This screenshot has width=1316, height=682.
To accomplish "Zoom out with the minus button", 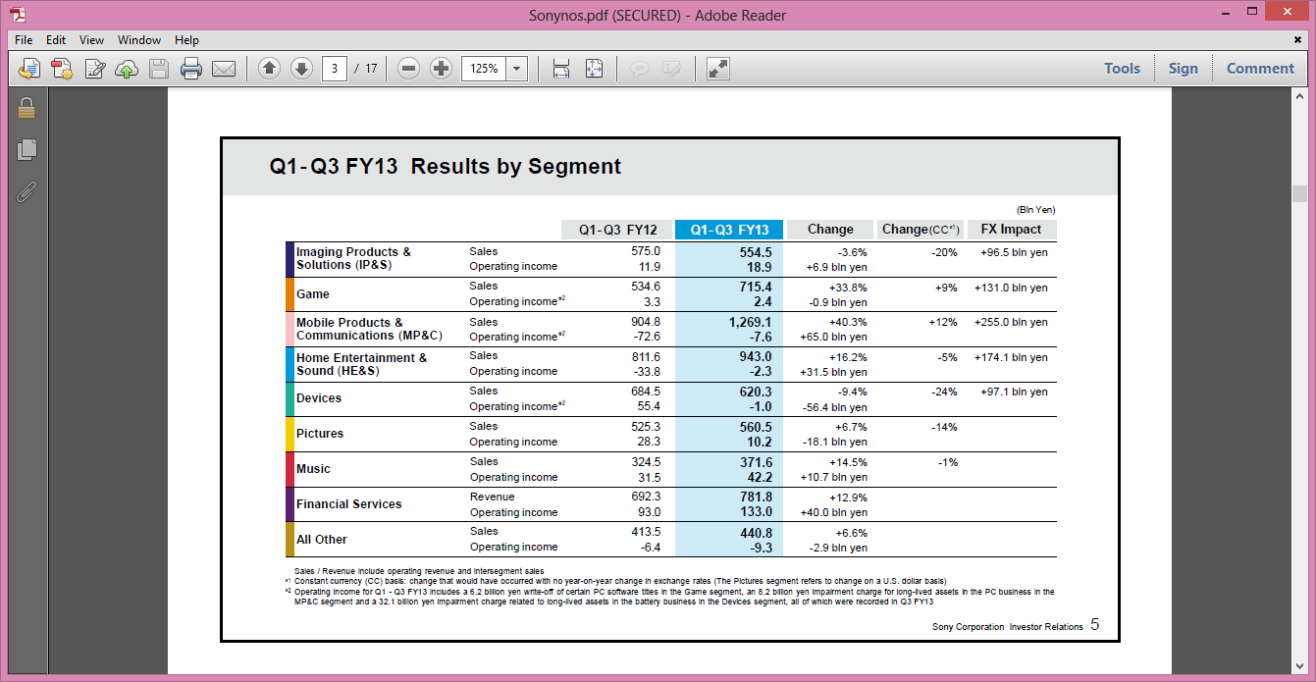I will (409, 69).
